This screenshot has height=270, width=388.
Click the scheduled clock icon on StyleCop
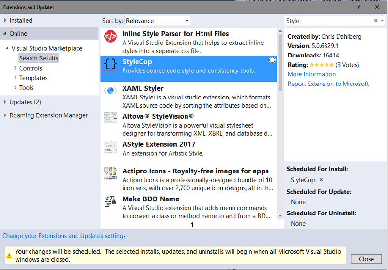click(272, 60)
